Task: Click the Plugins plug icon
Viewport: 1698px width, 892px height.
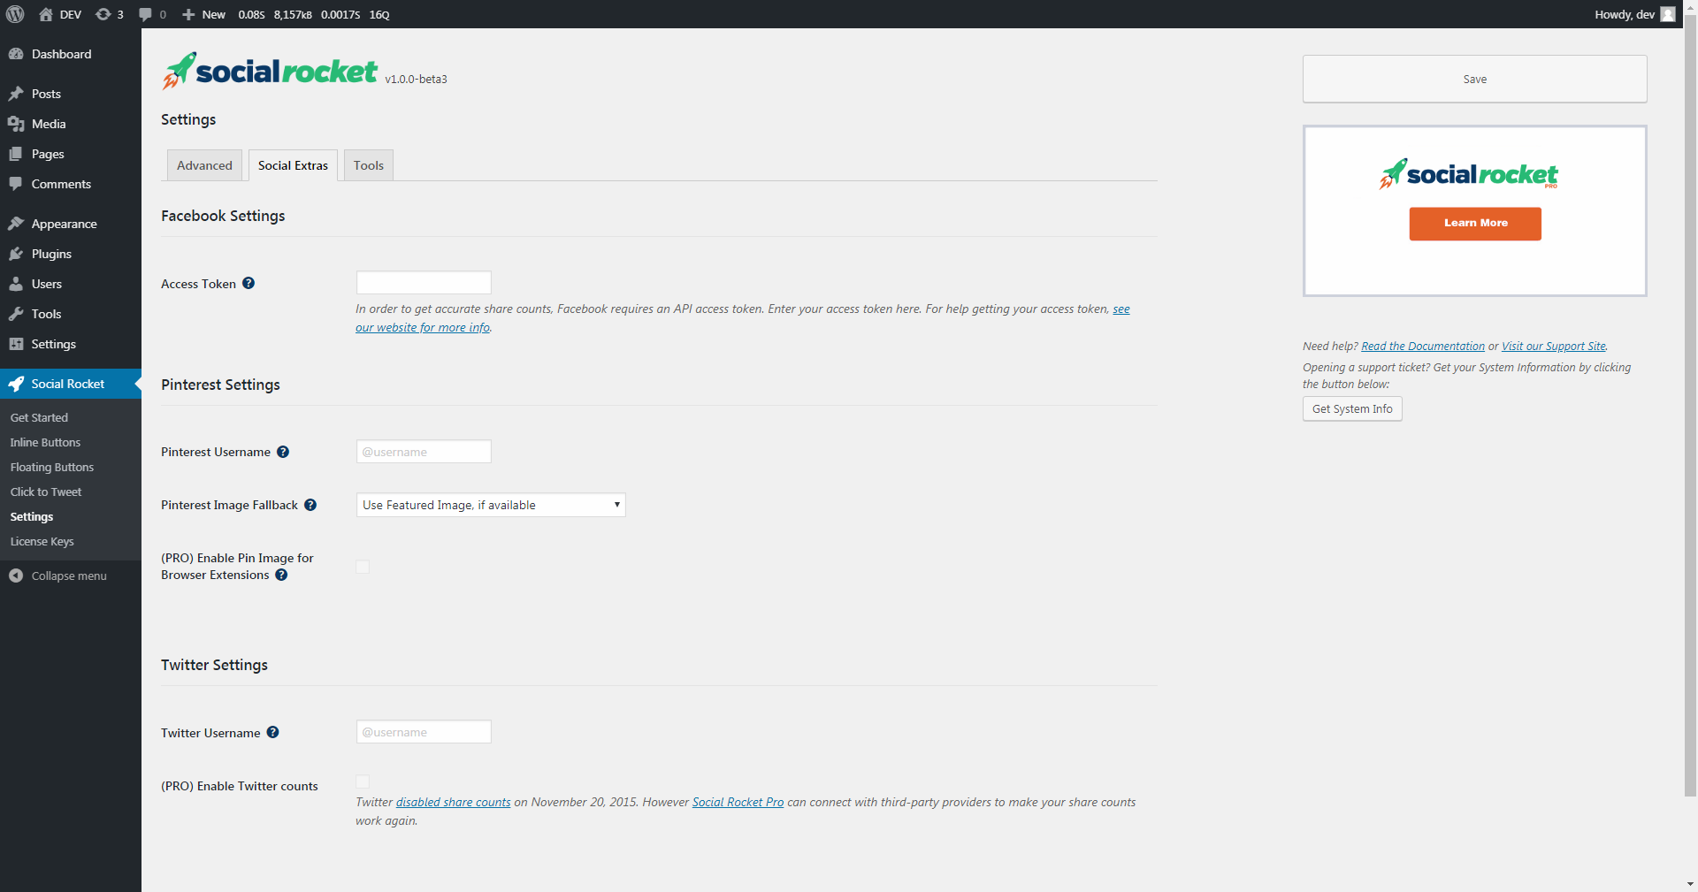Action: [x=16, y=254]
